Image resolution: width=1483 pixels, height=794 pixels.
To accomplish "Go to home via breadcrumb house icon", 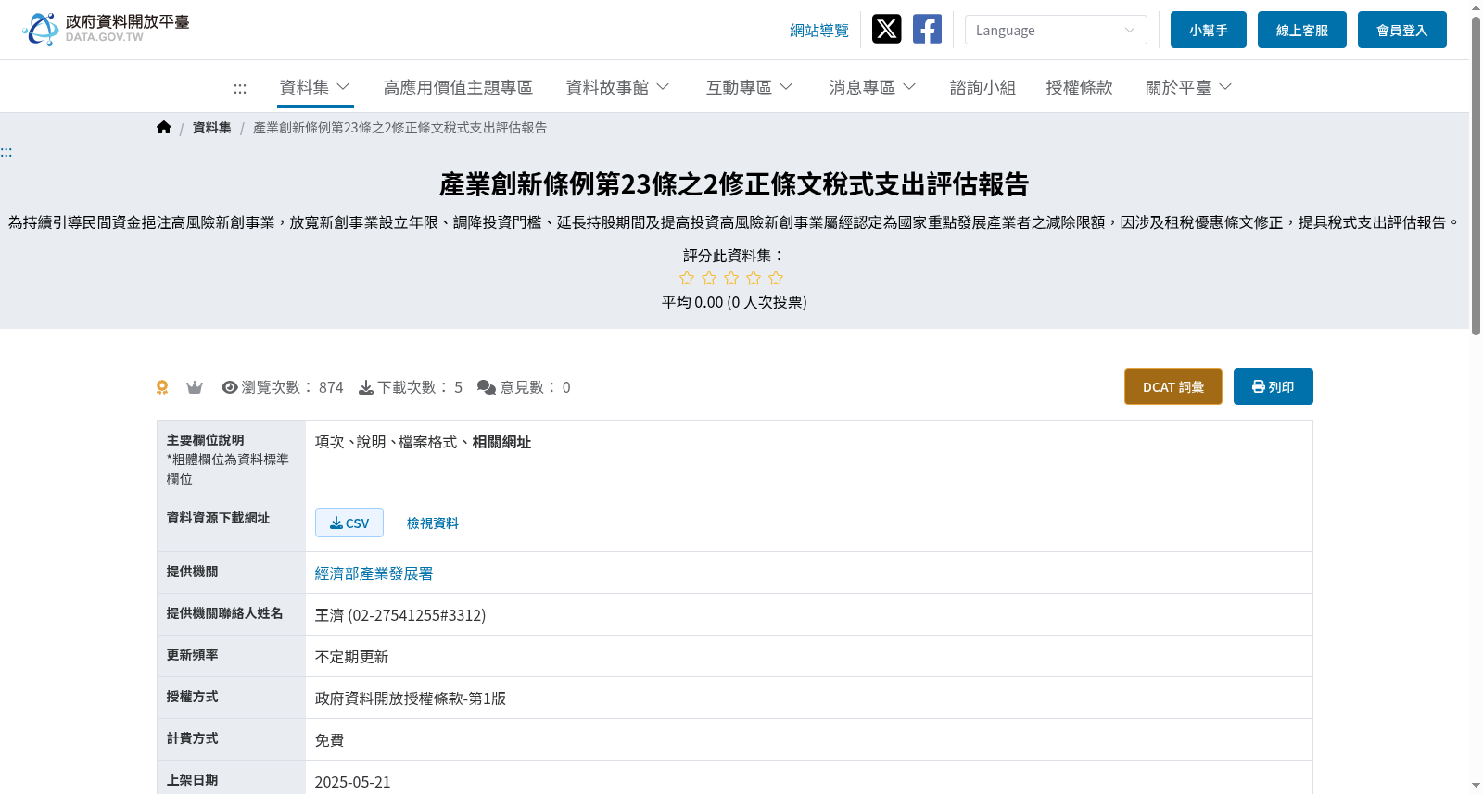I will pyautogui.click(x=163, y=128).
